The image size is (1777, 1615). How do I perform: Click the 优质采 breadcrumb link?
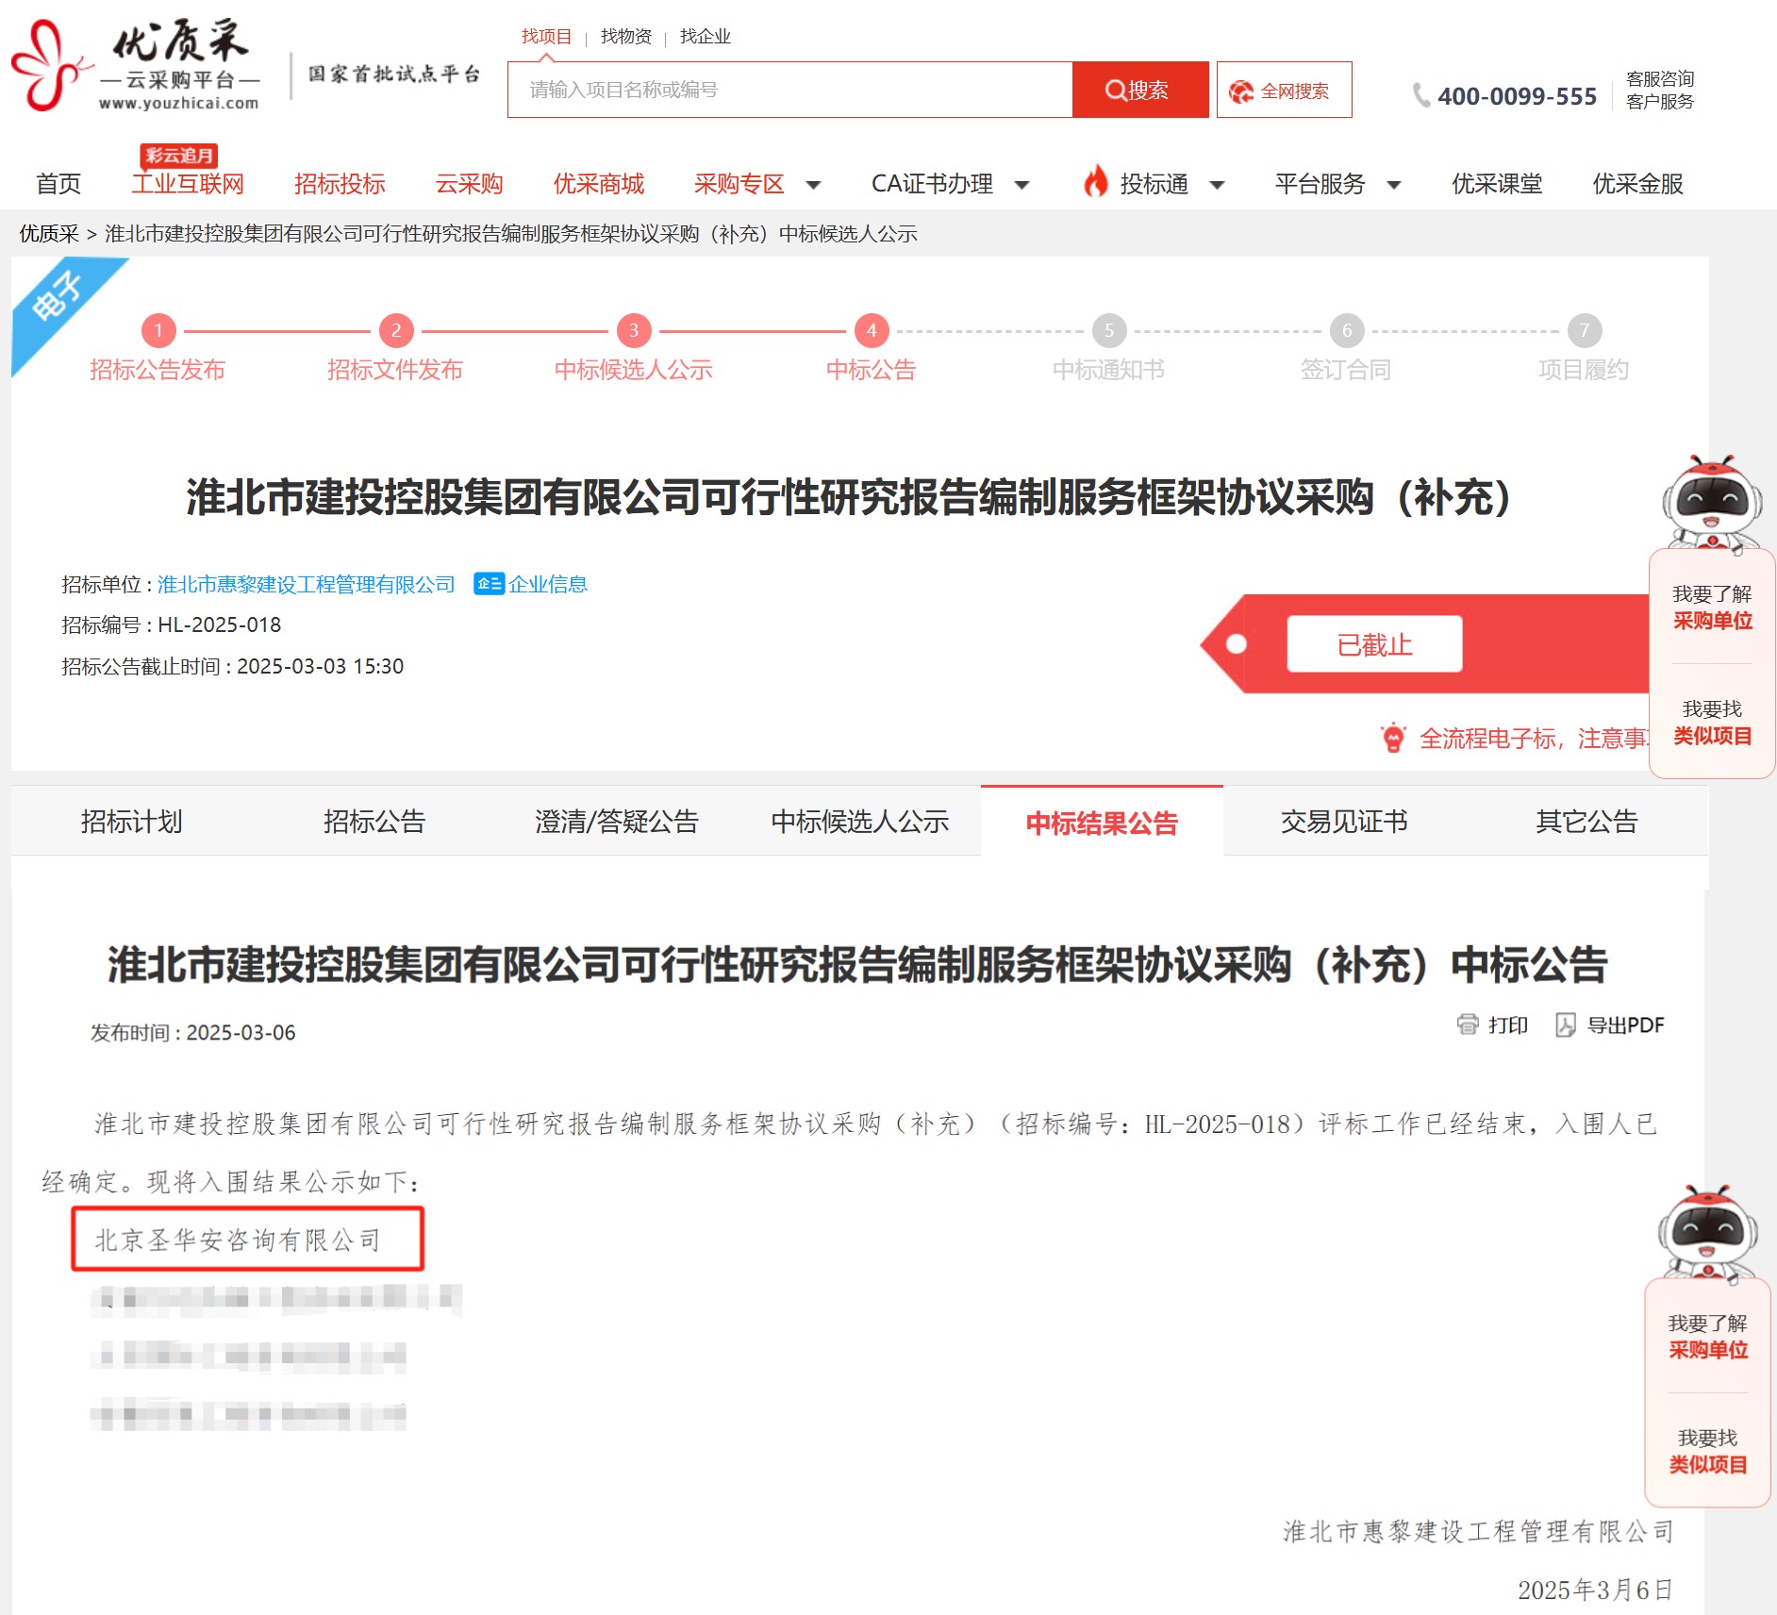[x=49, y=234]
